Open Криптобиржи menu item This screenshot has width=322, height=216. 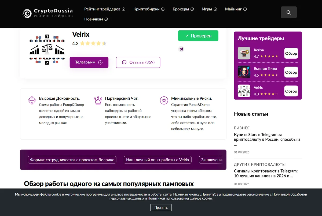147,9
